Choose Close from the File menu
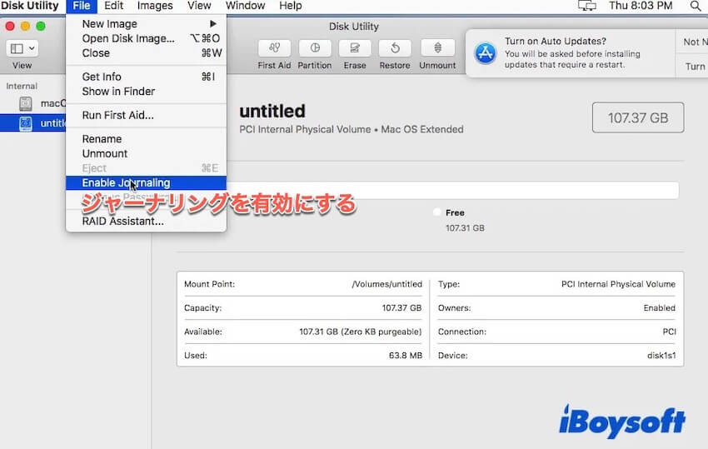 (146, 52)
